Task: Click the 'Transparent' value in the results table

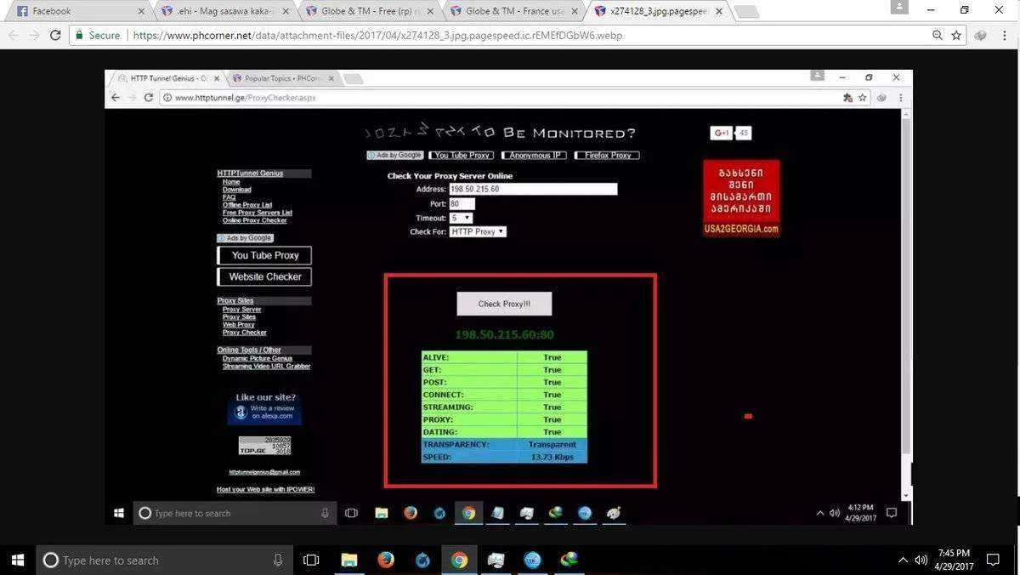Action: pos(552,445)
